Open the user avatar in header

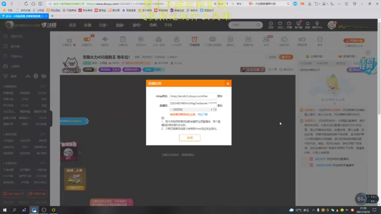331,25
